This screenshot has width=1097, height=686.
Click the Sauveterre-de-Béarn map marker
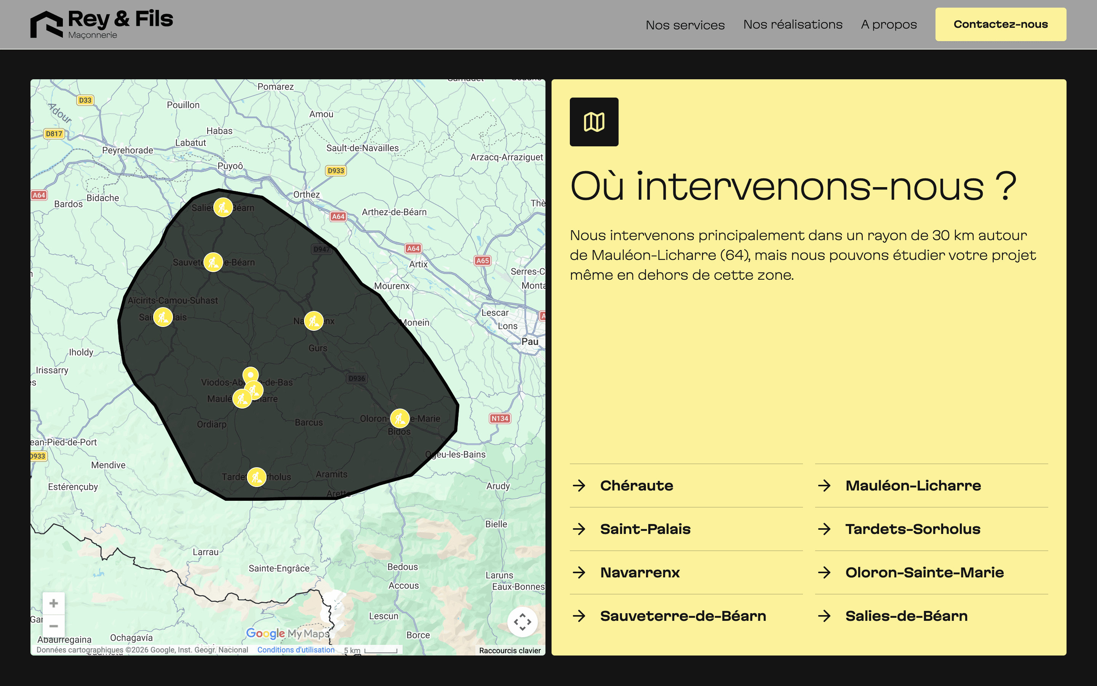[213, 262]
